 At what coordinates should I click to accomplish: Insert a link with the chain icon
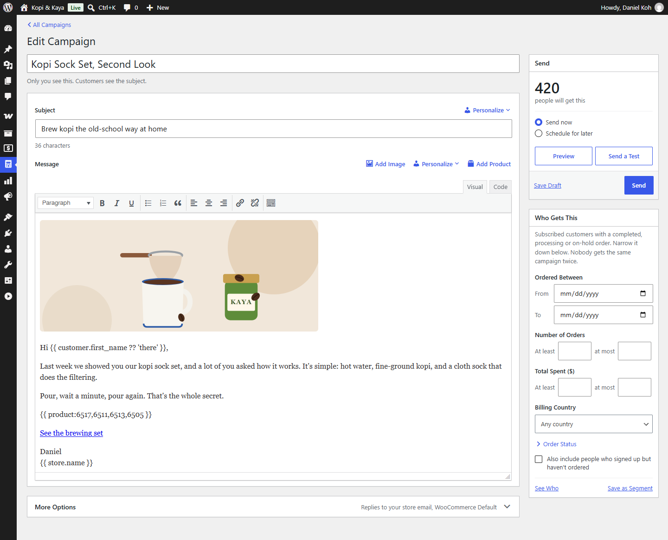pyautogui.click(x=240, y=203)
